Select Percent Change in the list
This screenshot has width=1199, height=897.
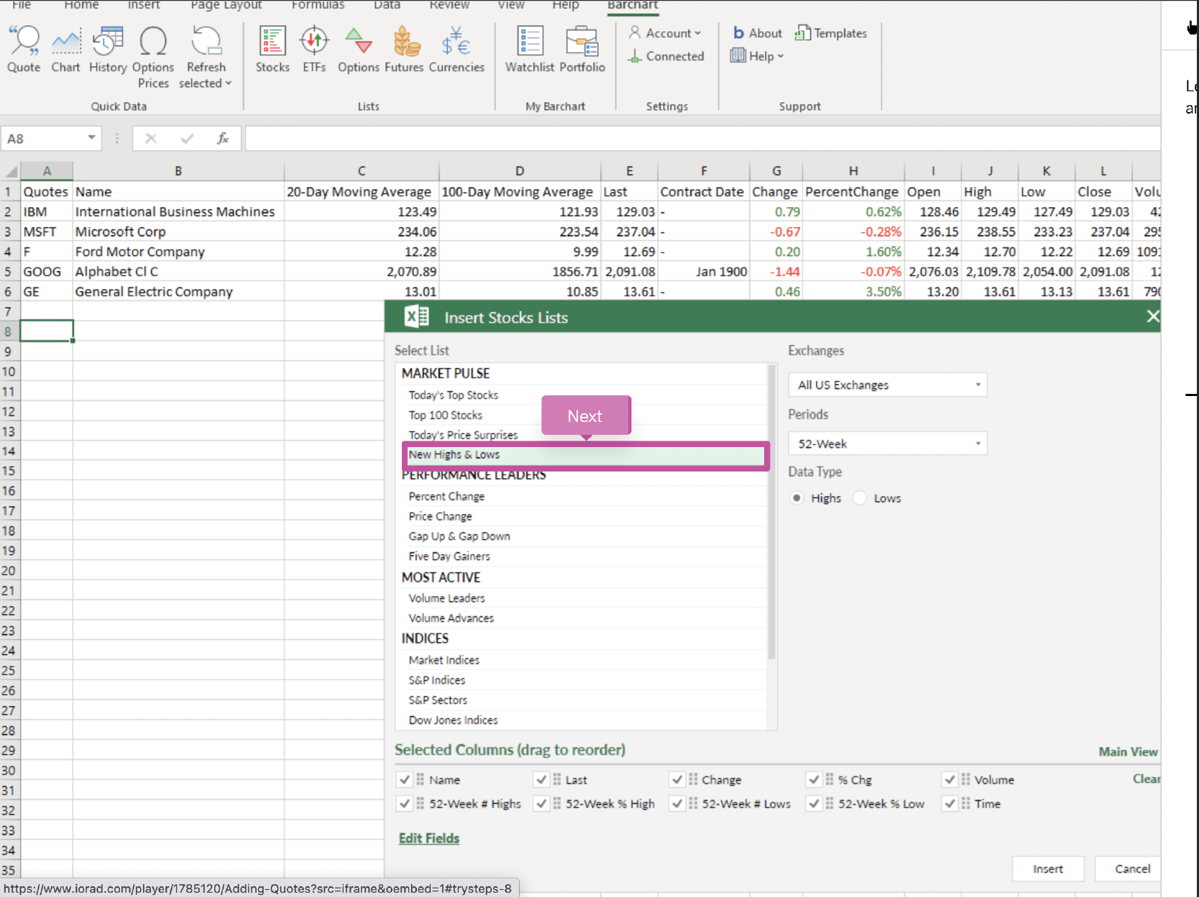coord(446,496)
